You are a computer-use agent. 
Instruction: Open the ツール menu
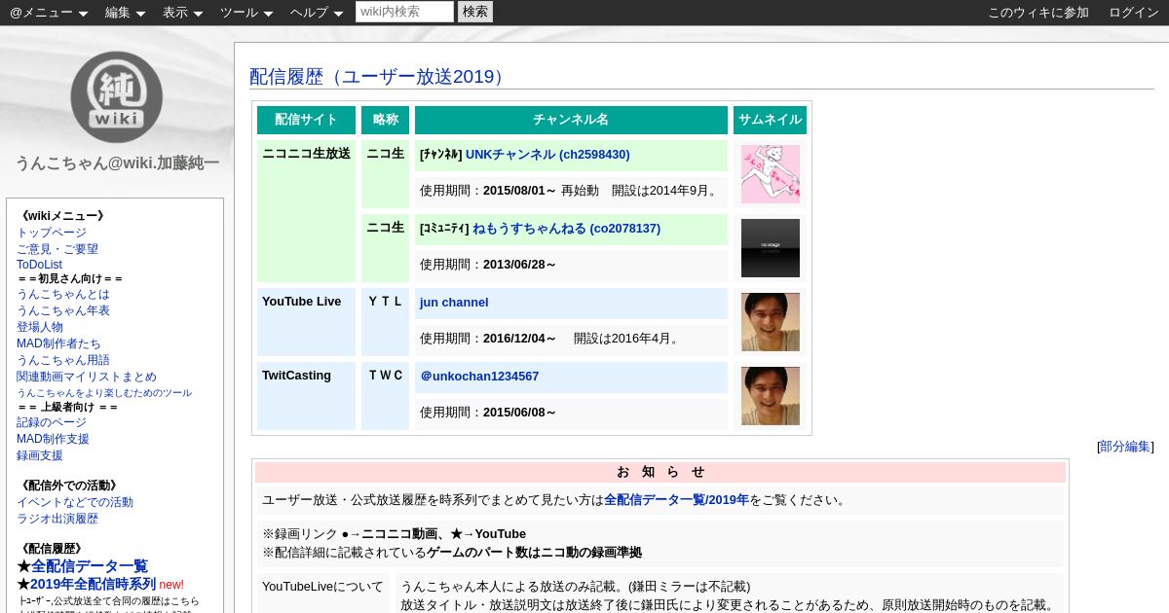tap(245, 13)
